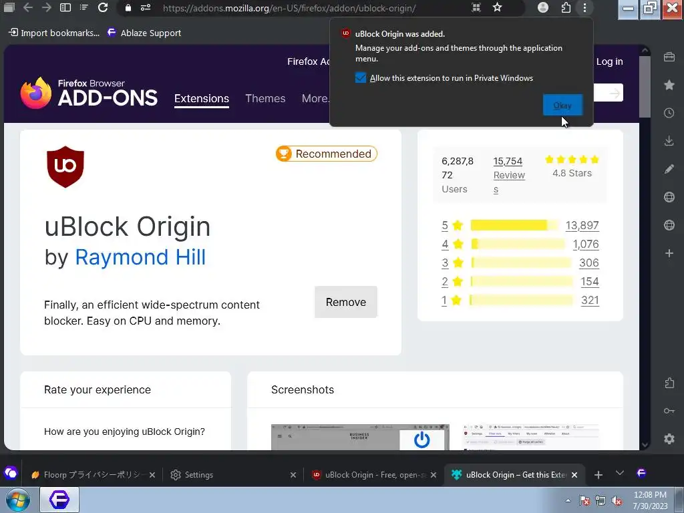This screenshot has width=684, height=513.
Task: Click Okay in the uBlock added popup
Action: point(562,105)
